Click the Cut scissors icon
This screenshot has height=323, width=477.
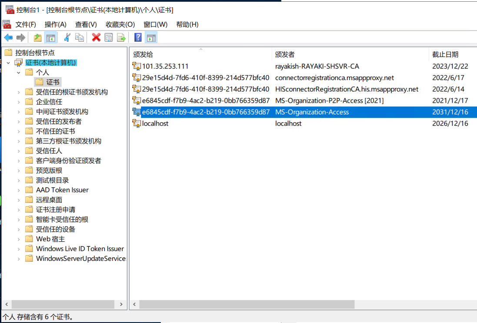[67, 38]
